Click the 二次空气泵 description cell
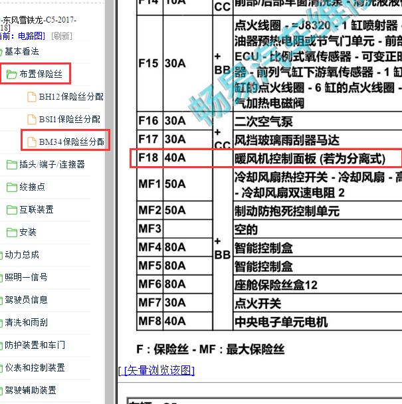 (318, 121)
